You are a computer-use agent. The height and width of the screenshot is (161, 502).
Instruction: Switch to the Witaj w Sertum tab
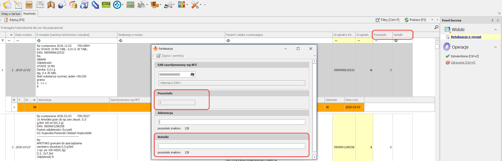11,14
